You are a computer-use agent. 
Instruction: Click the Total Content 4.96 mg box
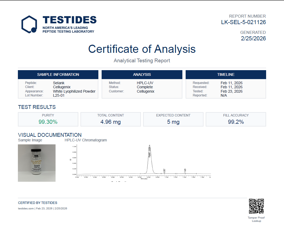coord(111,119)
